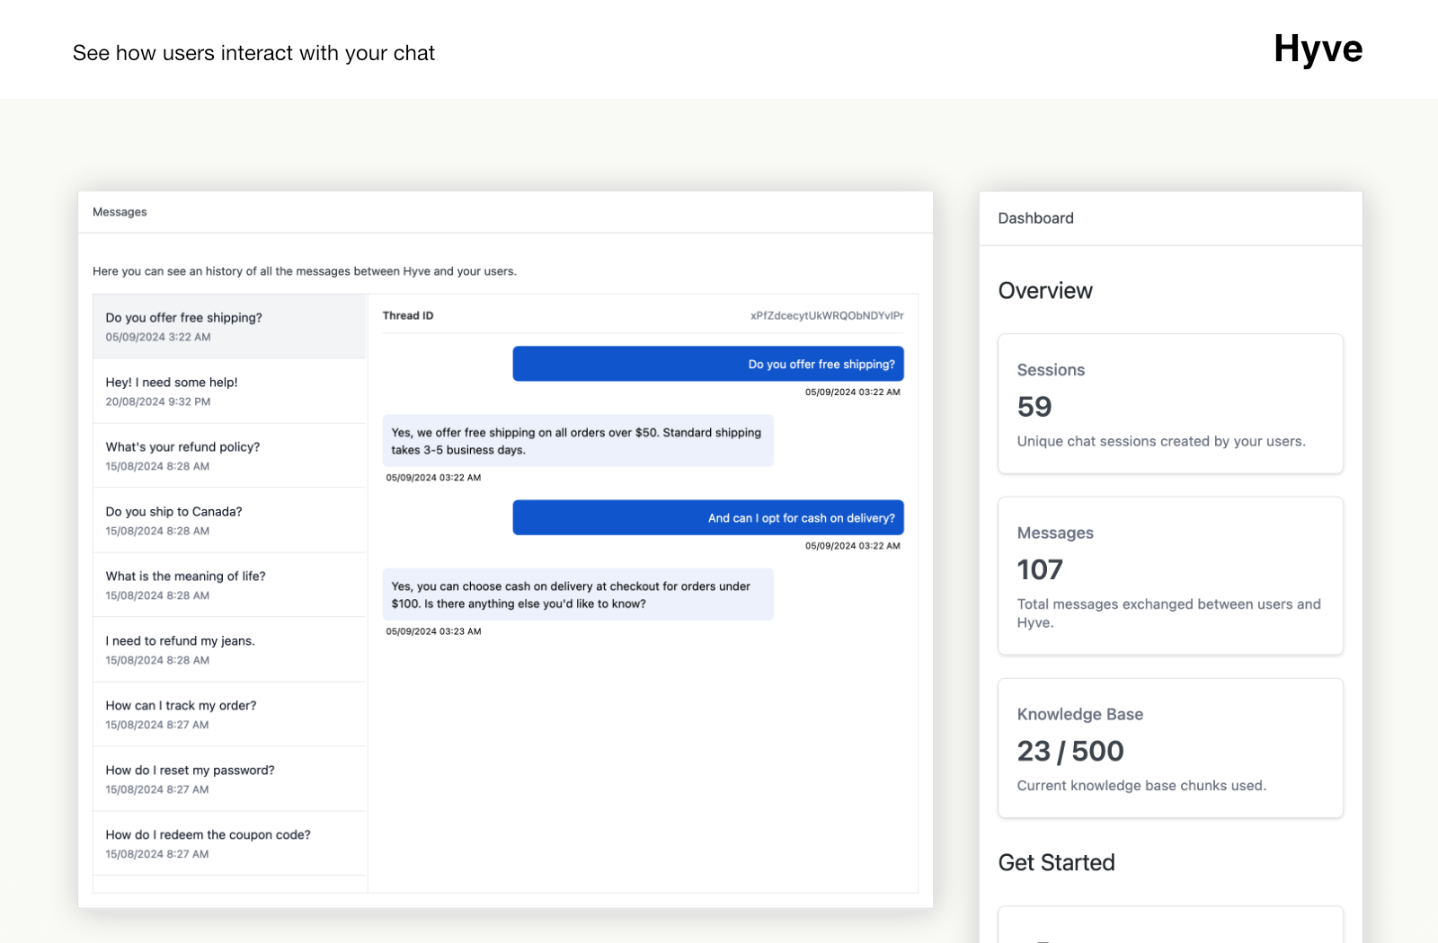Open the "Do you offer free shipping?" thread
Viewport: 1438px width, 943px height.
coord(229,326)
